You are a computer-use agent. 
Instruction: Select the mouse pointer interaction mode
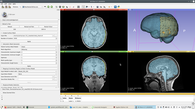point(83,7)
